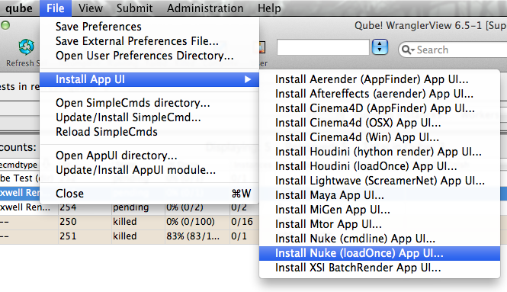Select Install Mtor App UI...
Image resolution: width=507 pixels, height=292 pixels.
(x=380, y=224)
